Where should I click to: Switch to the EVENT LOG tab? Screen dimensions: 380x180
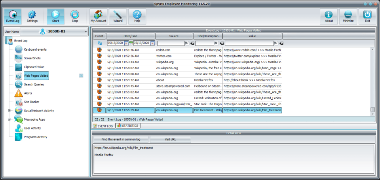click(x=103, y=126)
